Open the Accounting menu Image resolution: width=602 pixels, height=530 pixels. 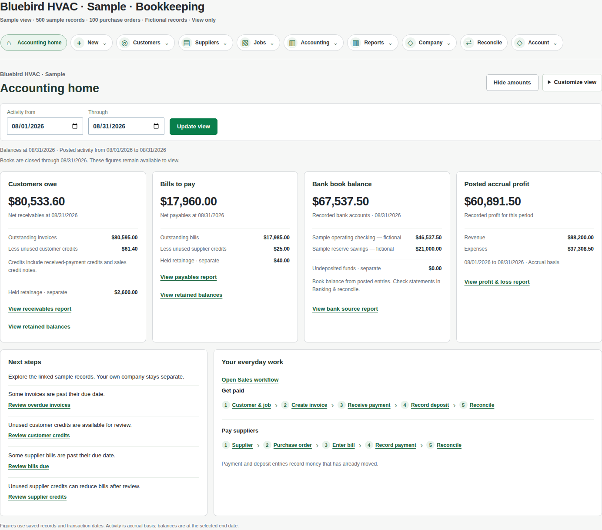point(314,43)
